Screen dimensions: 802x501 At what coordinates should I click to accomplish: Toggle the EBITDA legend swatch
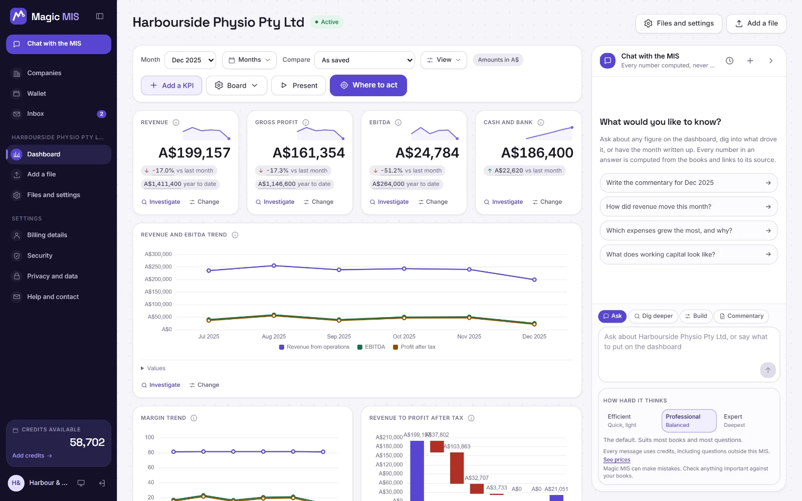tap(360, 347)
